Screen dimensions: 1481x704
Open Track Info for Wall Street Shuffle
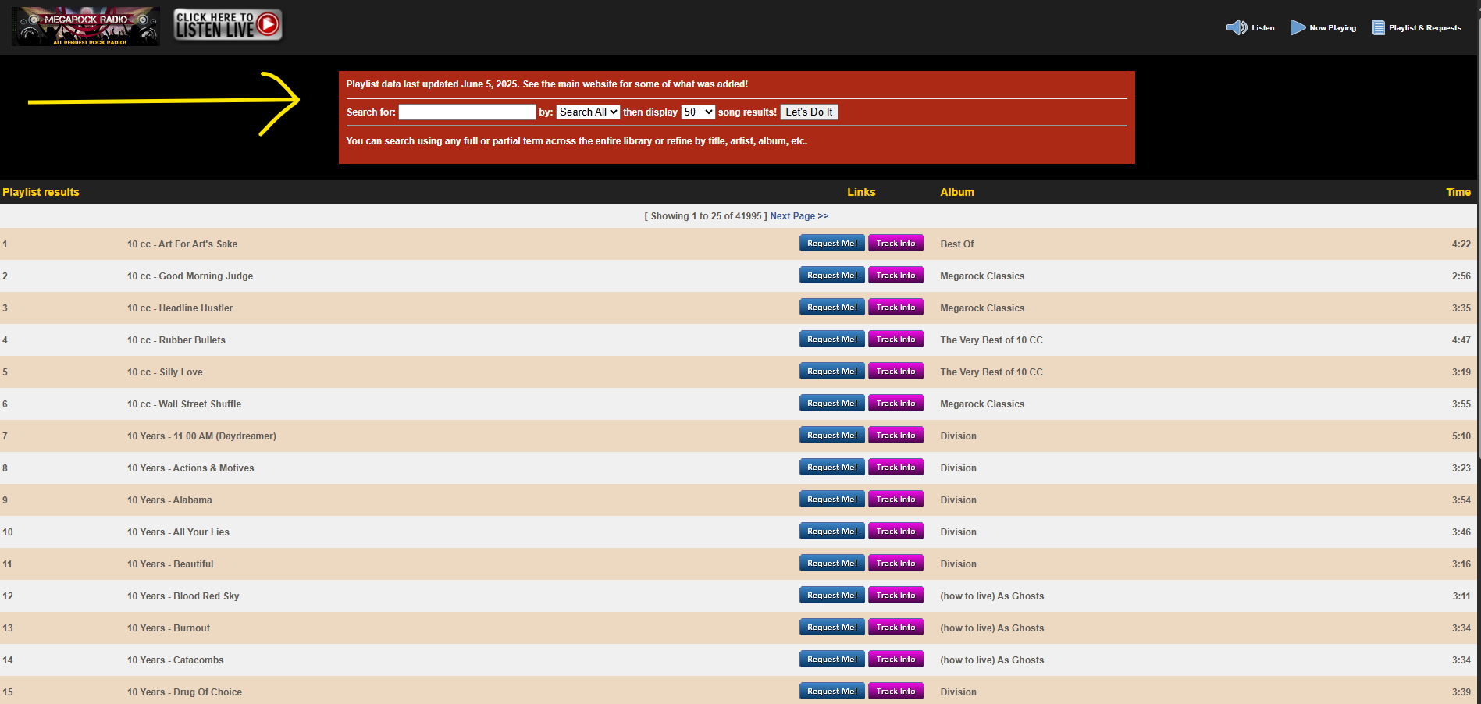click(x=895, y=404)
